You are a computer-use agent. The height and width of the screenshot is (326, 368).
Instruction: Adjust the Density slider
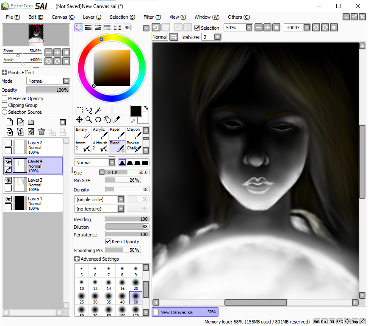tap(127, 189)
